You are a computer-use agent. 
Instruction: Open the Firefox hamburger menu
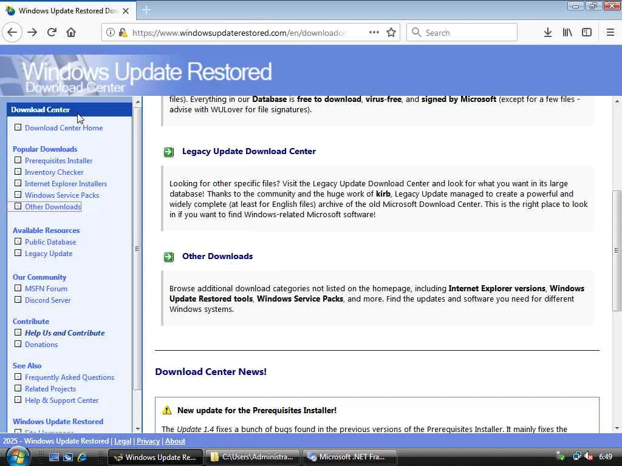pos(610,33)
